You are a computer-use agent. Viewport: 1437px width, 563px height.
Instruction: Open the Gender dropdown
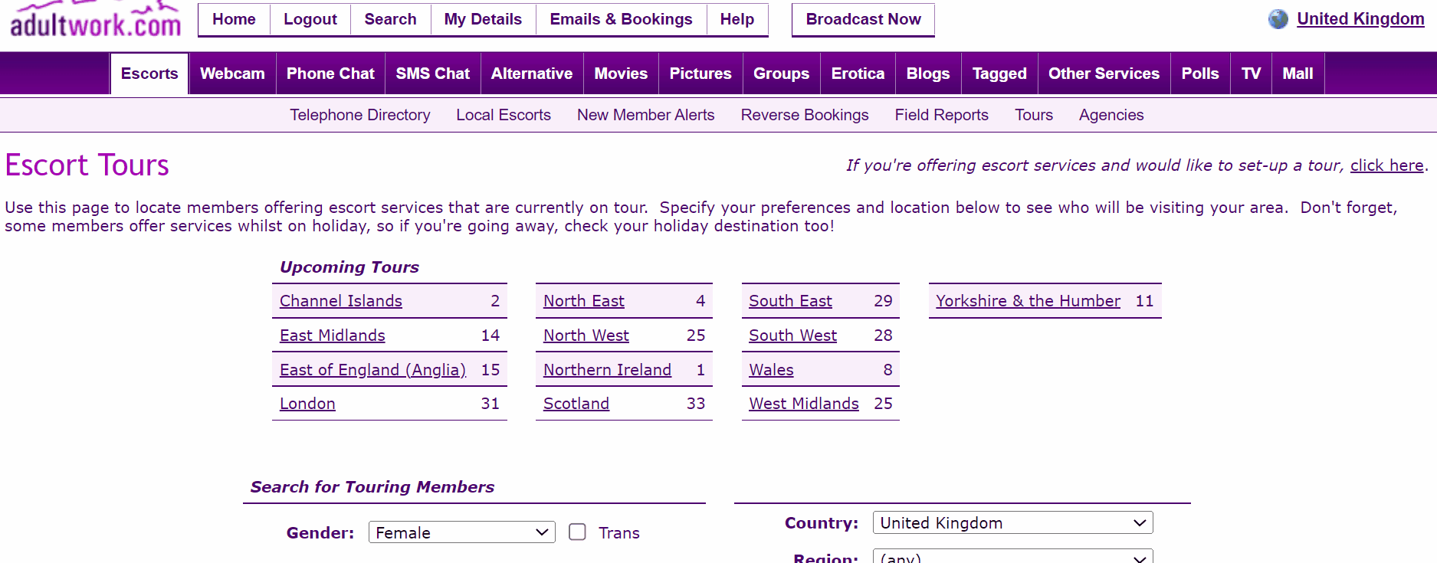(x=461, y=532)
